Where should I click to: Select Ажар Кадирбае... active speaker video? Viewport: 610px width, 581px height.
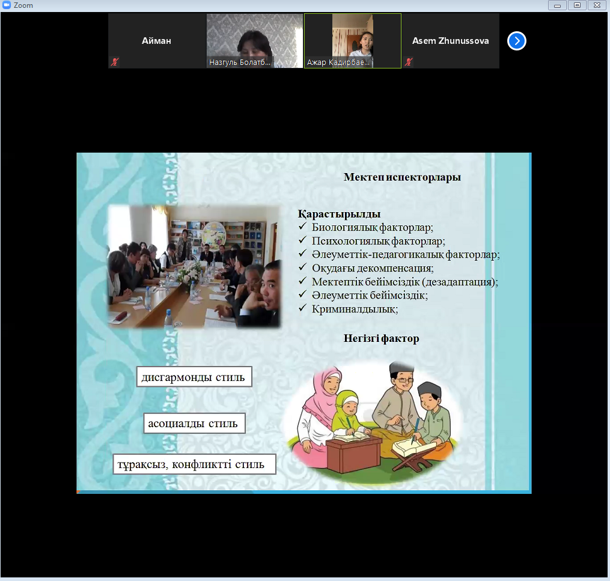pos(353,41)
